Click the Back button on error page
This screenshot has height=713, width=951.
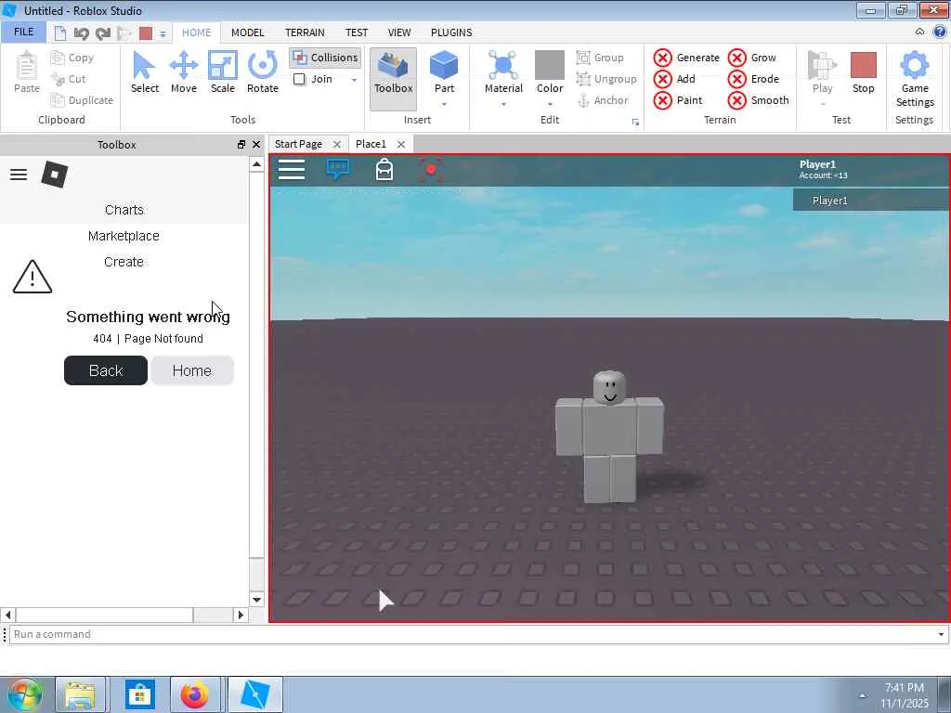pos(106,370)
